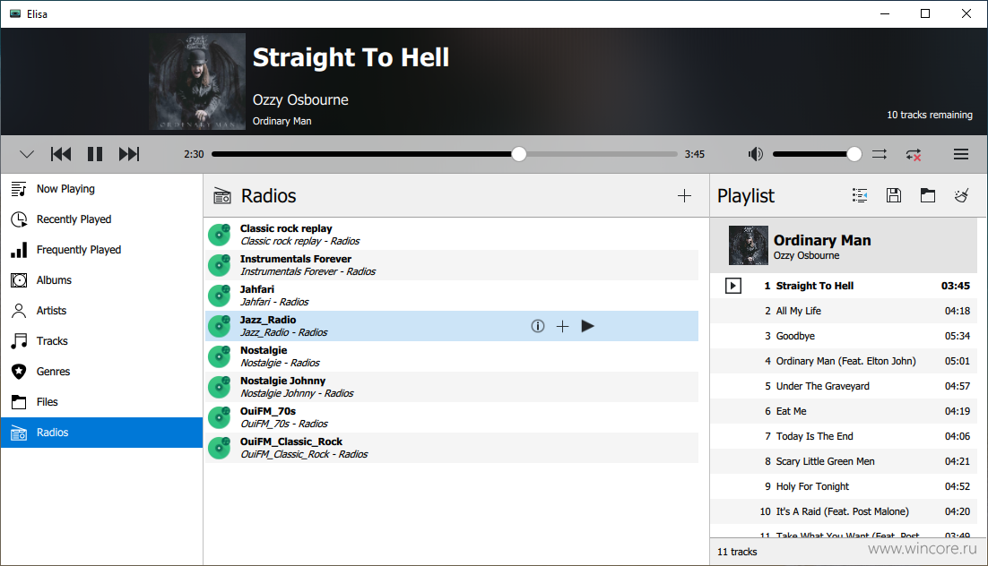Select the Nostalgie Johnny radio
This screenshot has height=566, width=988.
click(452, 387)
